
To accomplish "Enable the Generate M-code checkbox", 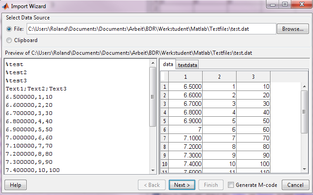I will click(x=231, y=185).
